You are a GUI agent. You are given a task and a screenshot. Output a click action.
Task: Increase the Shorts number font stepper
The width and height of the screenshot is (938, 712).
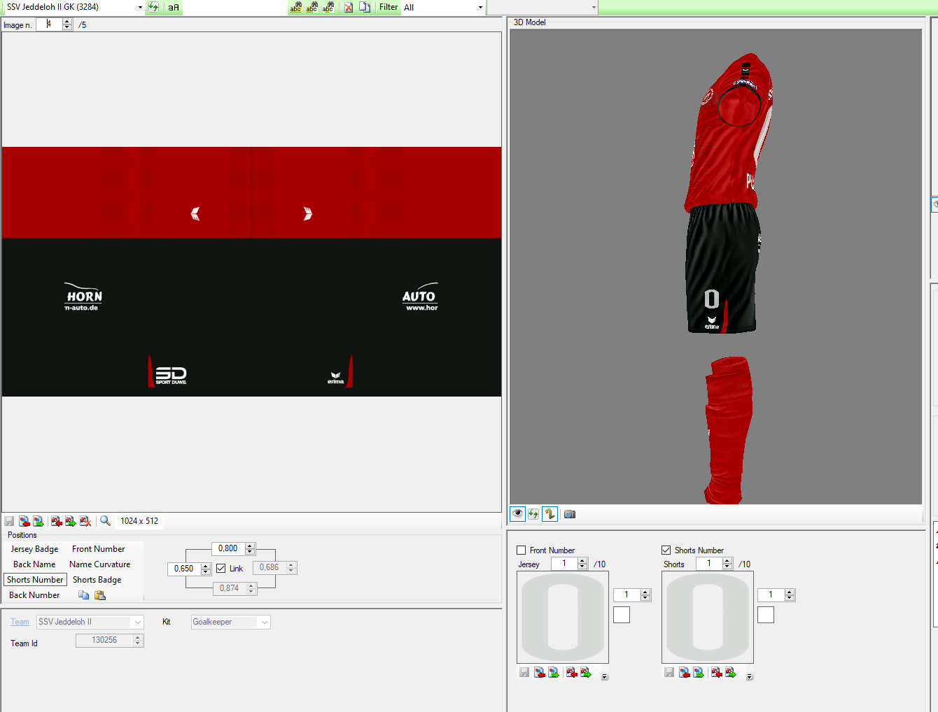[x=727, y=561]
